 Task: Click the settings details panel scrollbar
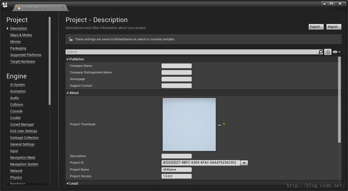[339, 100]
